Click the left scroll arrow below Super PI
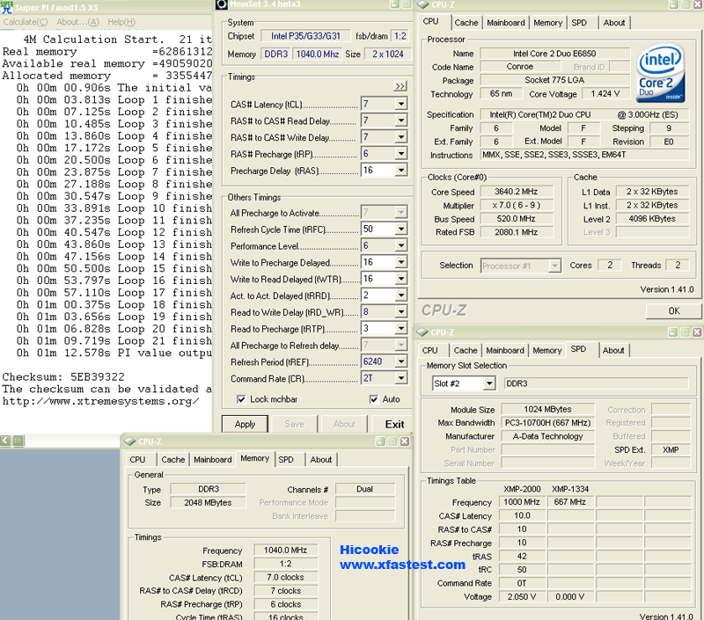Viewport: 704px width, 620px height. [5, 441]
